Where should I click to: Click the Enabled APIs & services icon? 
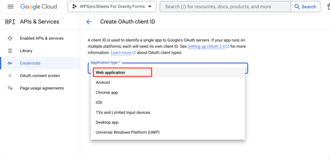pos(10,38)
